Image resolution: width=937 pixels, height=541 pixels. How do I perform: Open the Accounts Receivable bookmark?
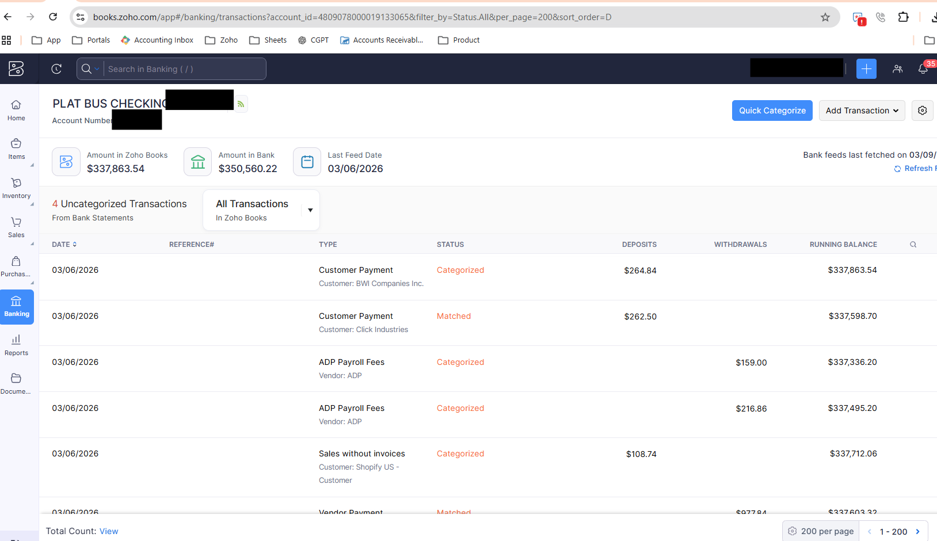point(382,40)
